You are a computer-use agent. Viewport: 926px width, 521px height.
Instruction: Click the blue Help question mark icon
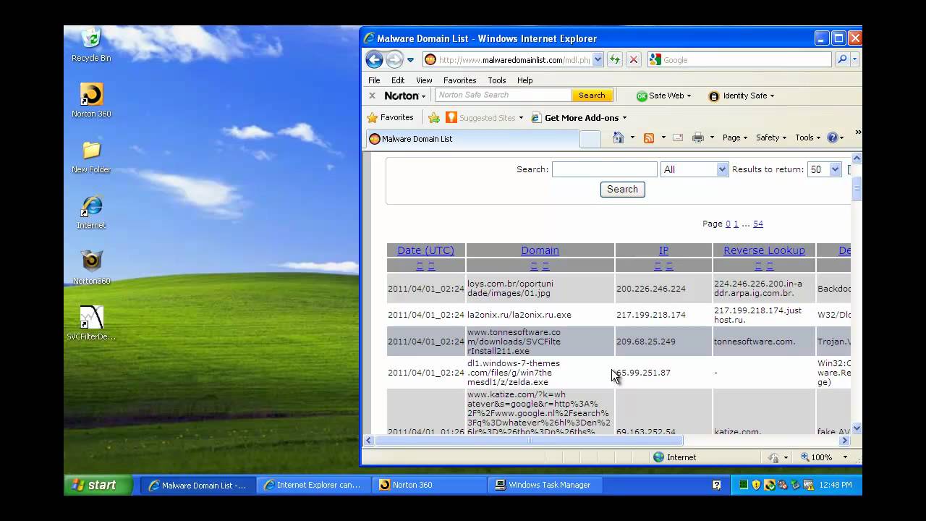pos(832,137)
